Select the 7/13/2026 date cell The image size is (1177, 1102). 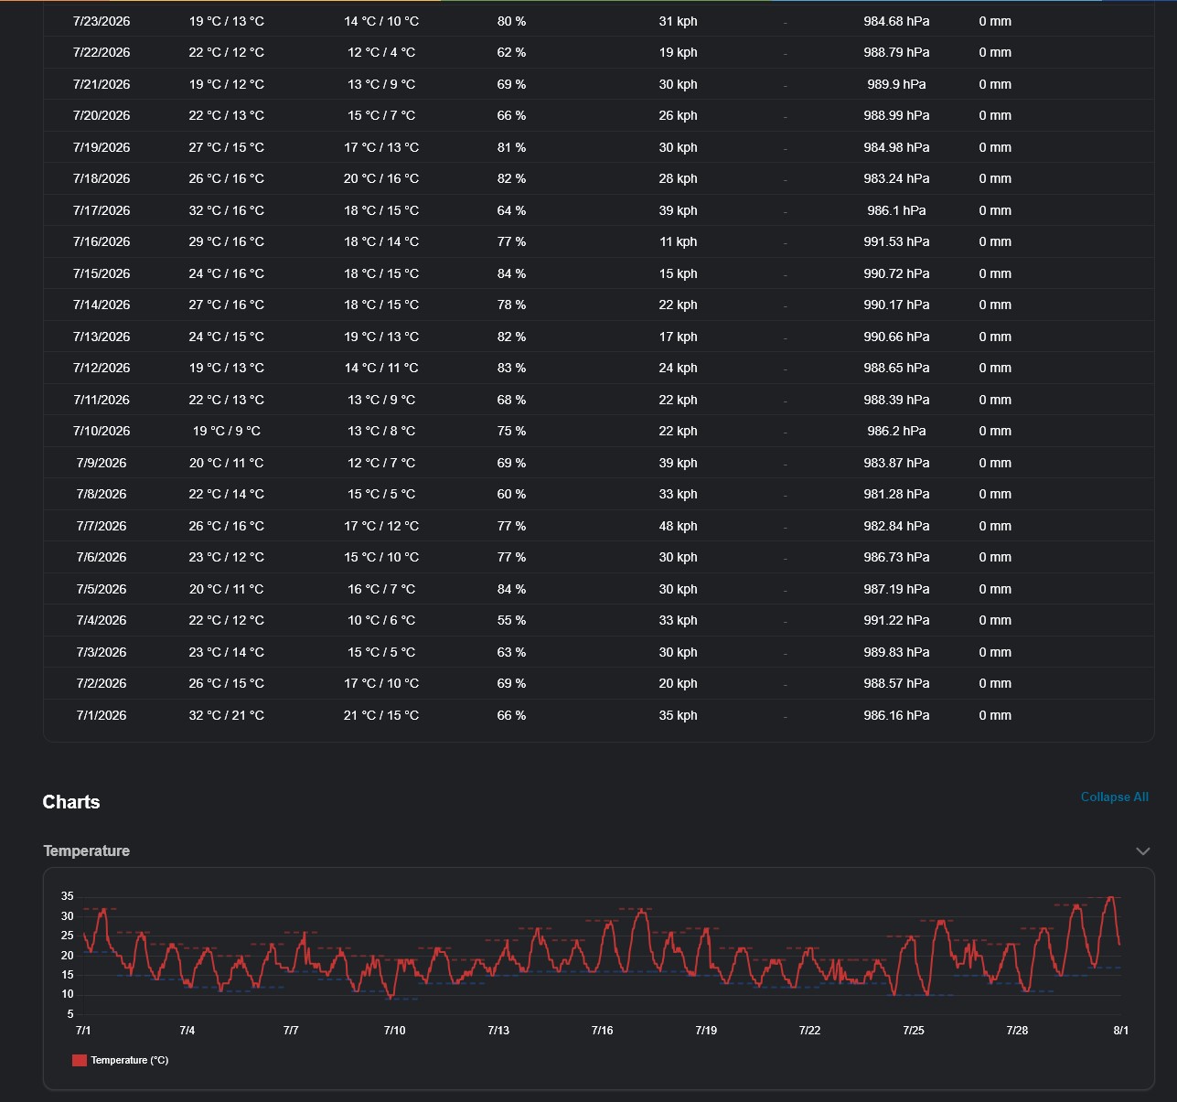[102, 337]
